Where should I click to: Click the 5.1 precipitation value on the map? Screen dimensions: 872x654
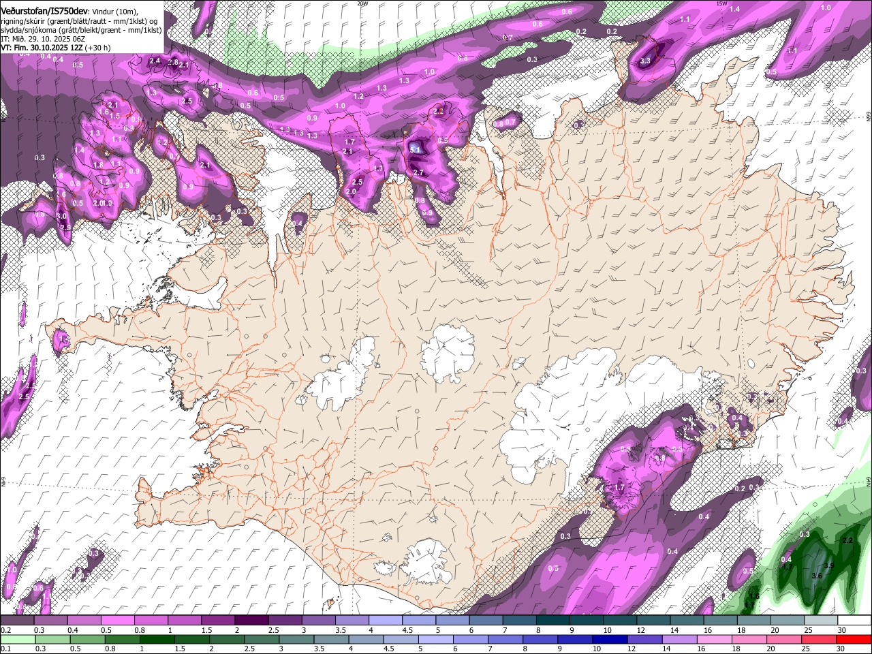[x=416, y=149]
